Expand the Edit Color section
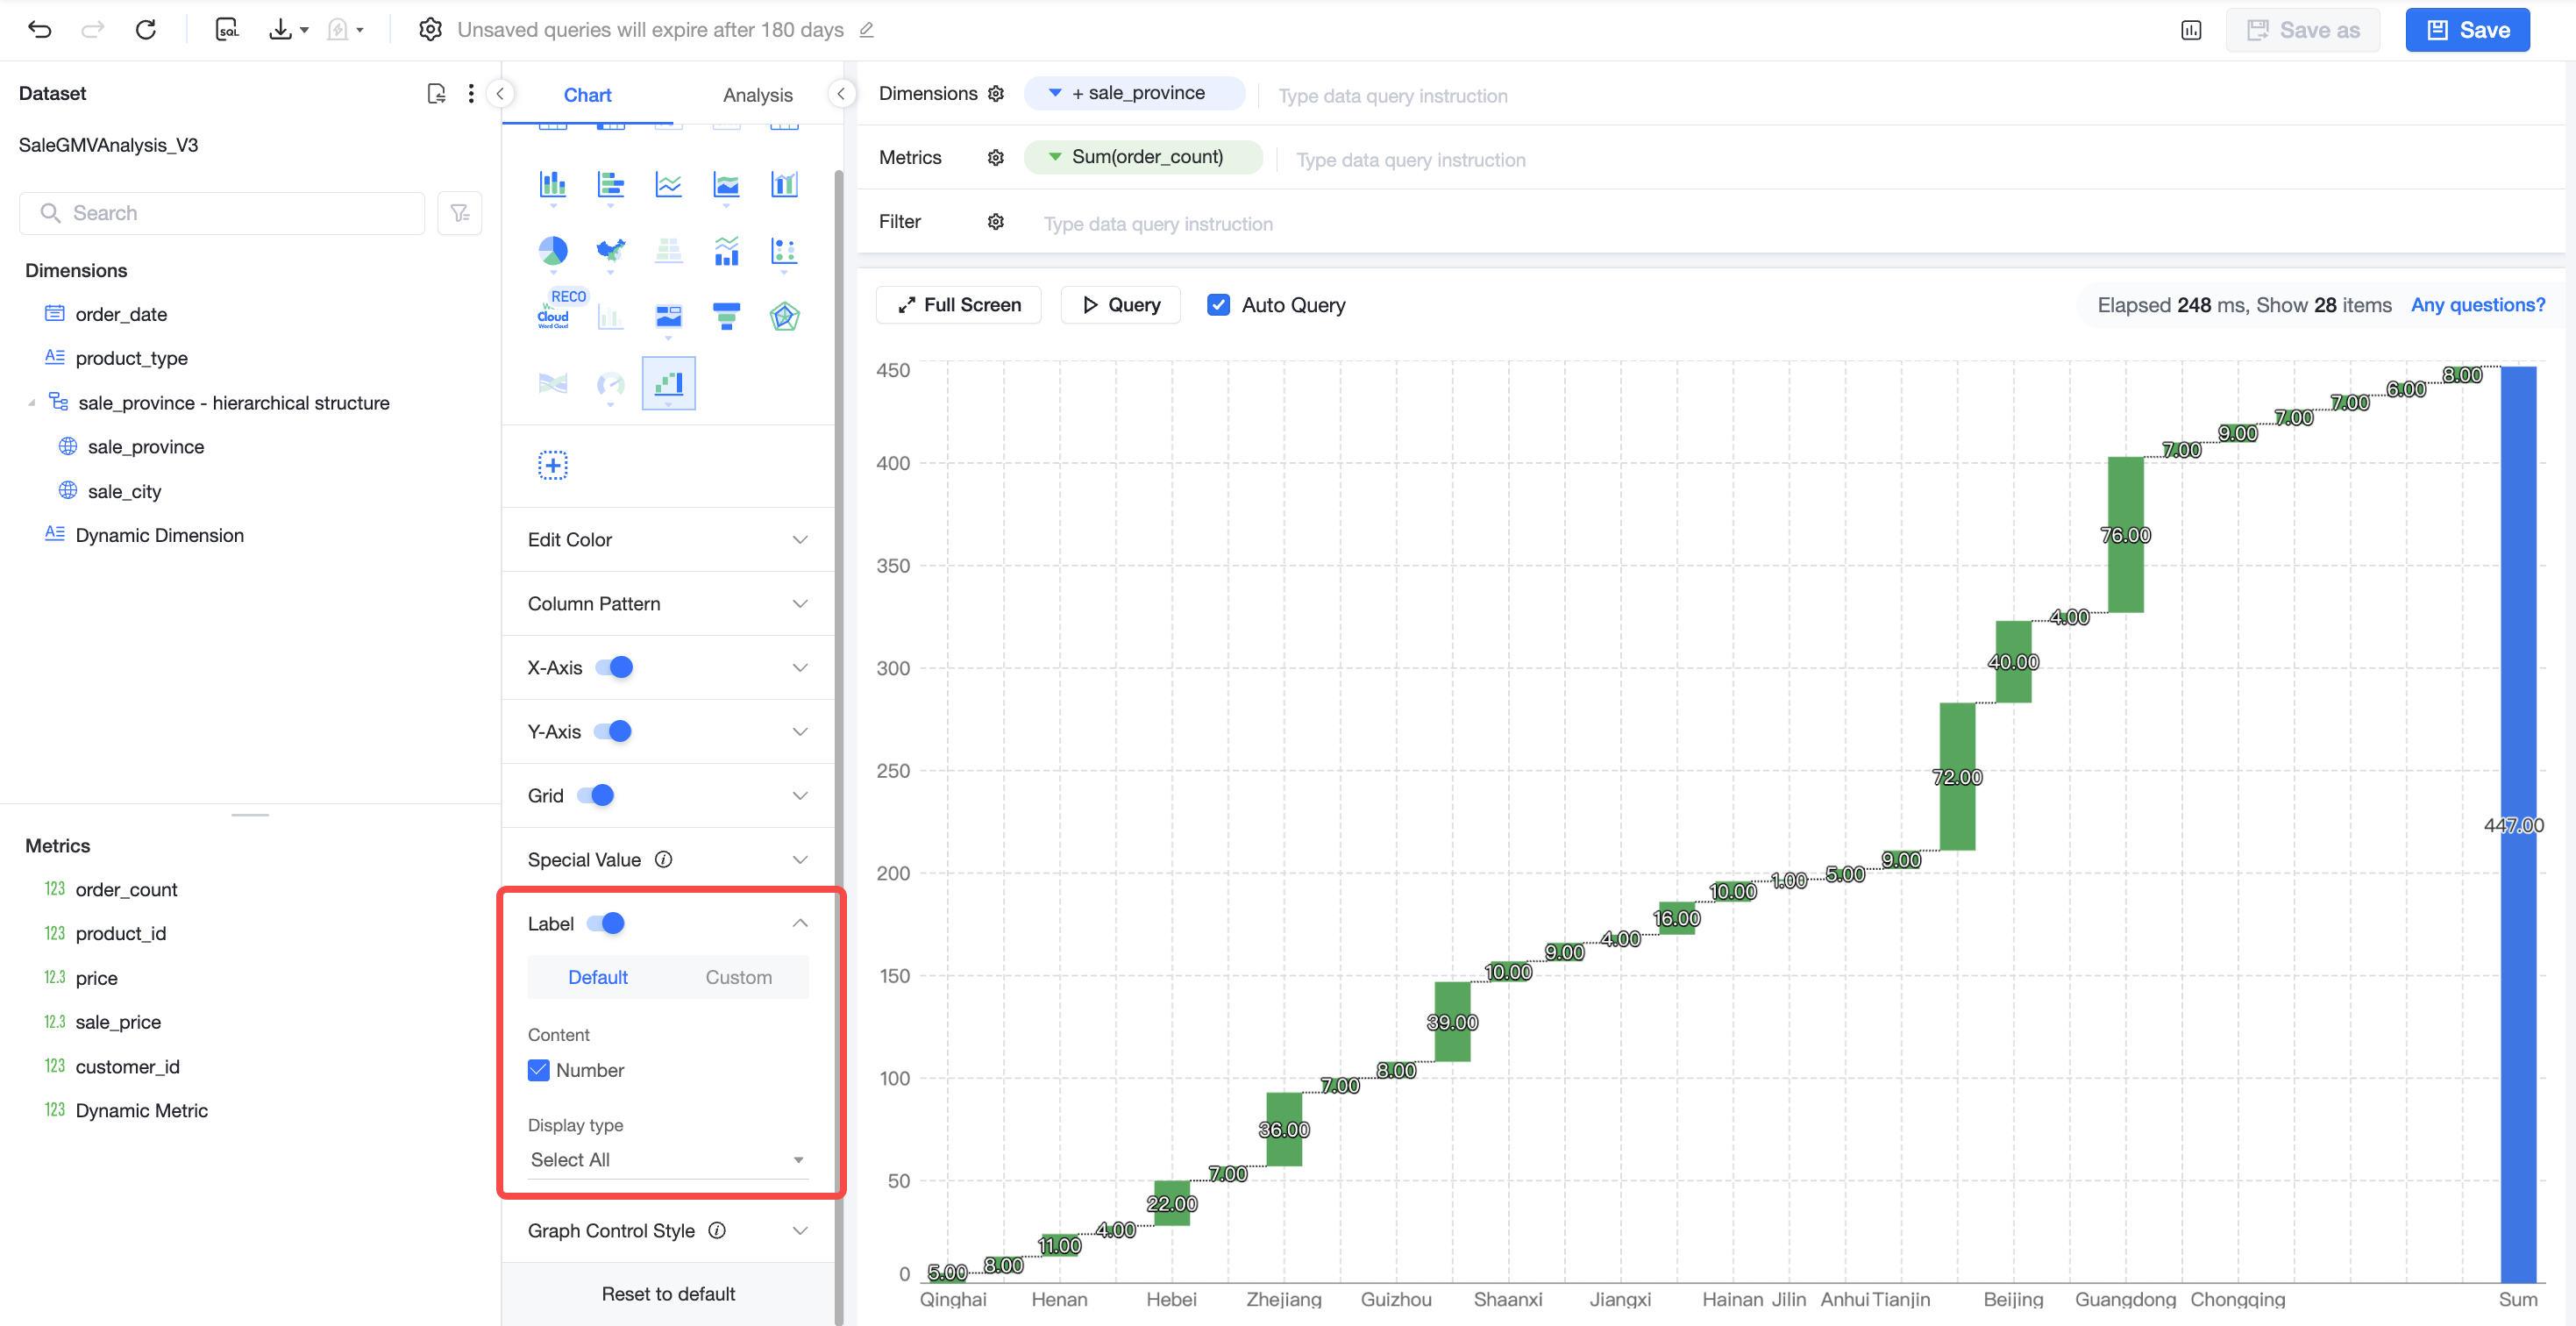This screenshot has width=2576, height=1326. 668,539
